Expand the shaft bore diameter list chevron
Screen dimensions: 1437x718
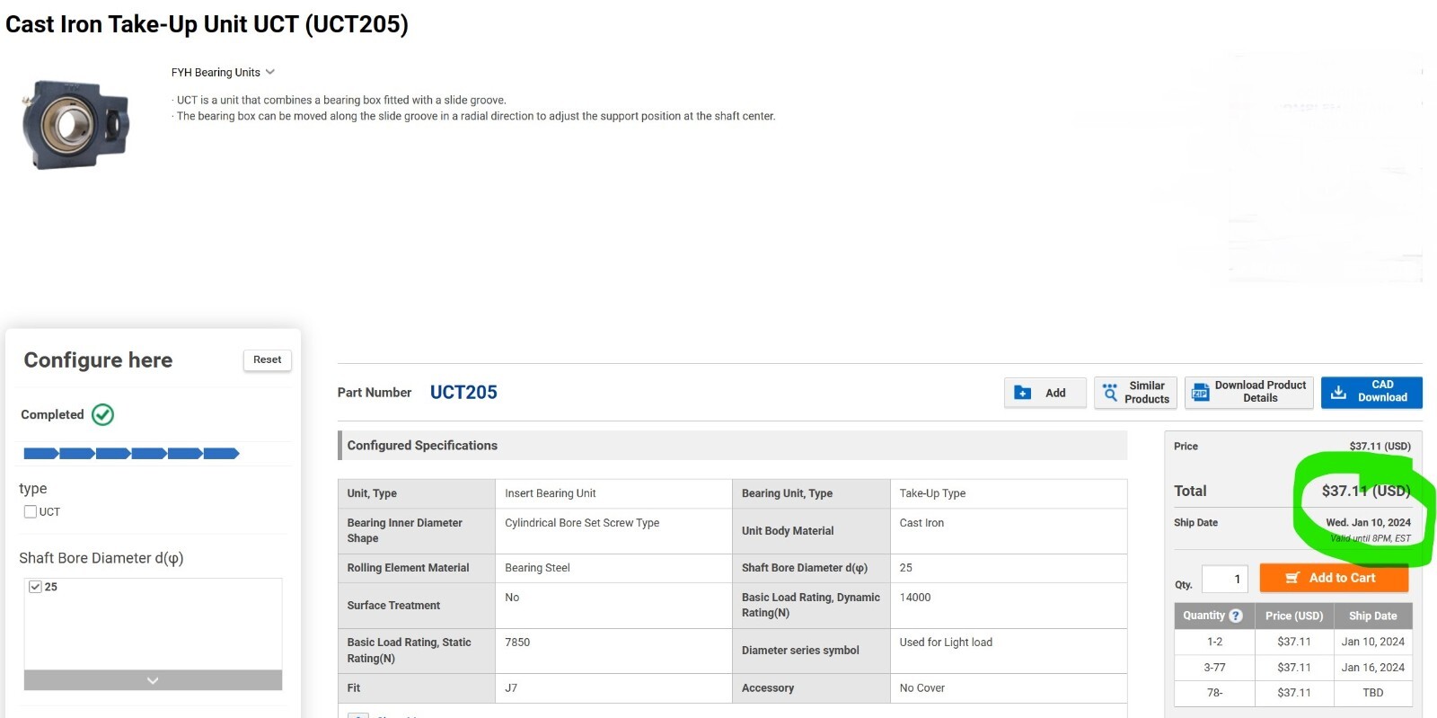pyautogui.click(x=153, y=680)
